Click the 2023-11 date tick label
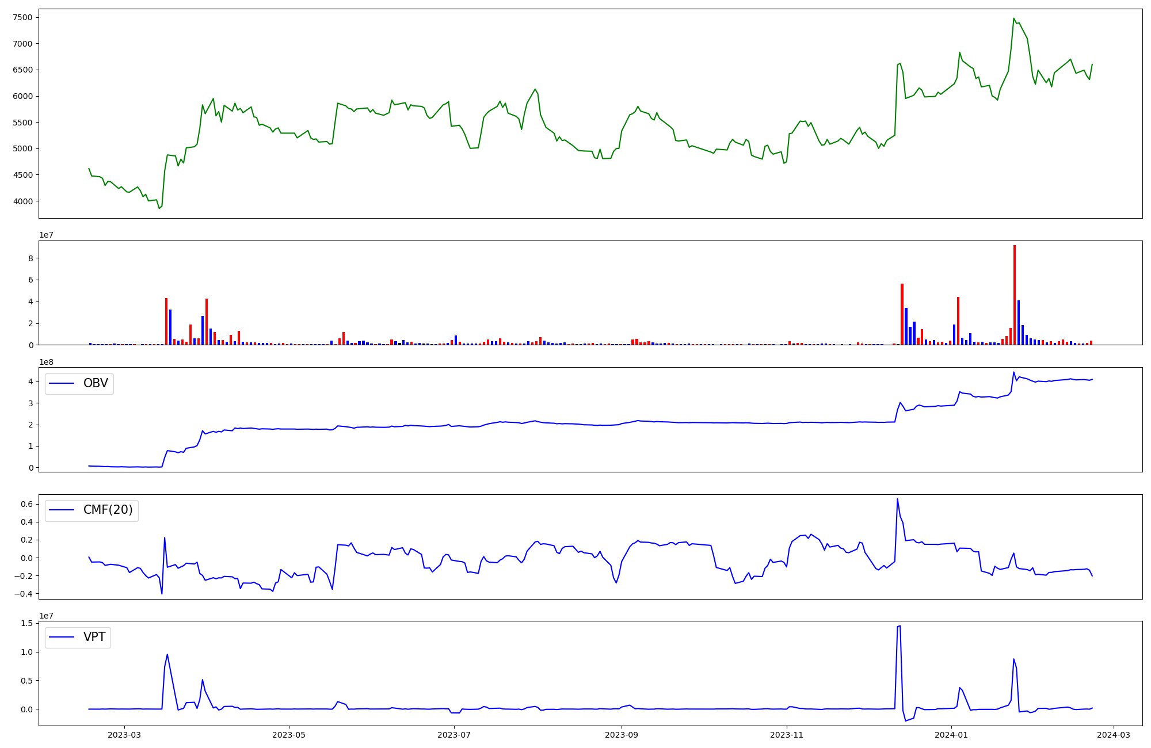Image resolution: width=1151 pixels, height=748 pixels. click(787, 735)
